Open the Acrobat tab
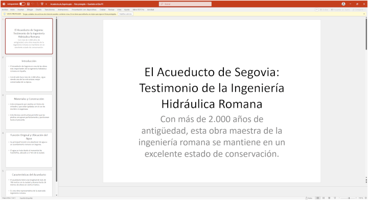Screen dimensions: 368x200 [150, 10]
